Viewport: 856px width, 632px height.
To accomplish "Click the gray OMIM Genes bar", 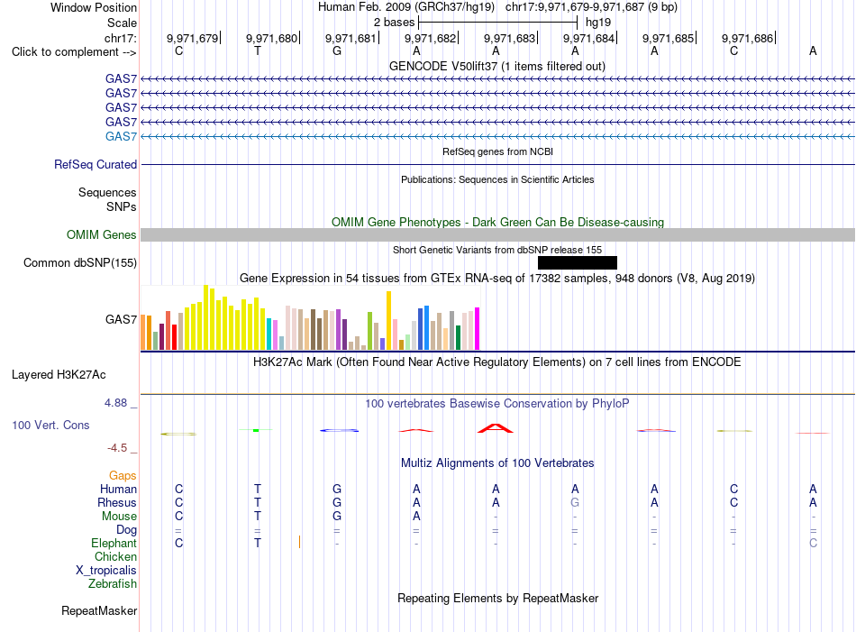I will [497, 235].
